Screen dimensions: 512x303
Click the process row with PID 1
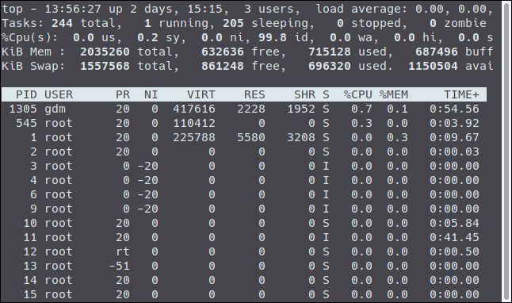tap(244, 137)
